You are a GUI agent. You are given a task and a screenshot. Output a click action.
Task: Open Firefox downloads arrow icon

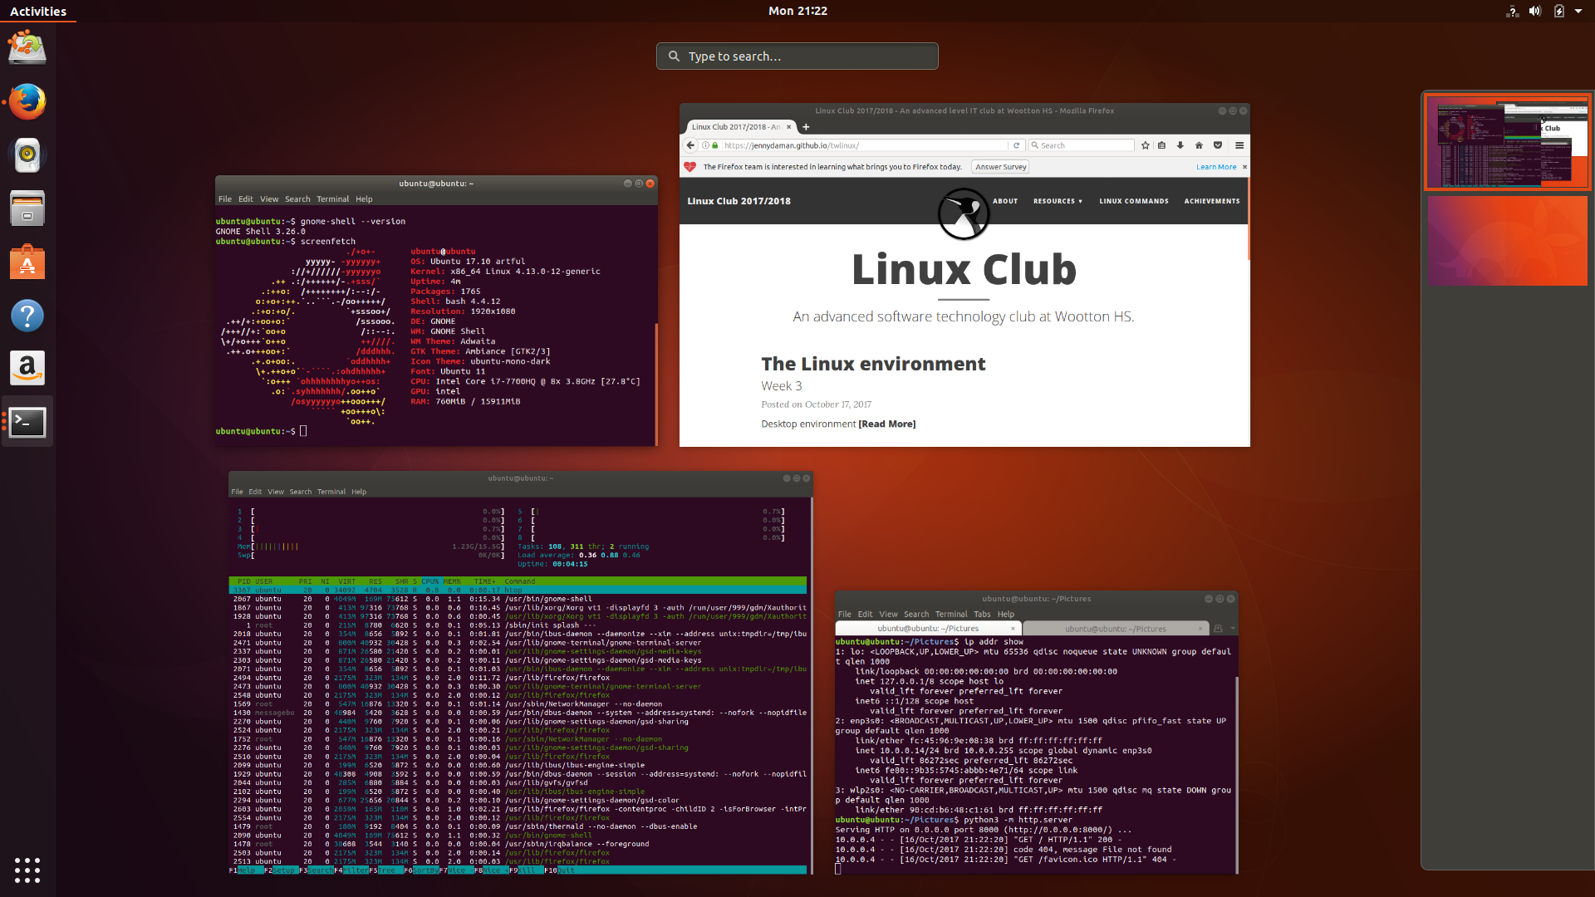pyautogui.click(x=1180, y=145)
